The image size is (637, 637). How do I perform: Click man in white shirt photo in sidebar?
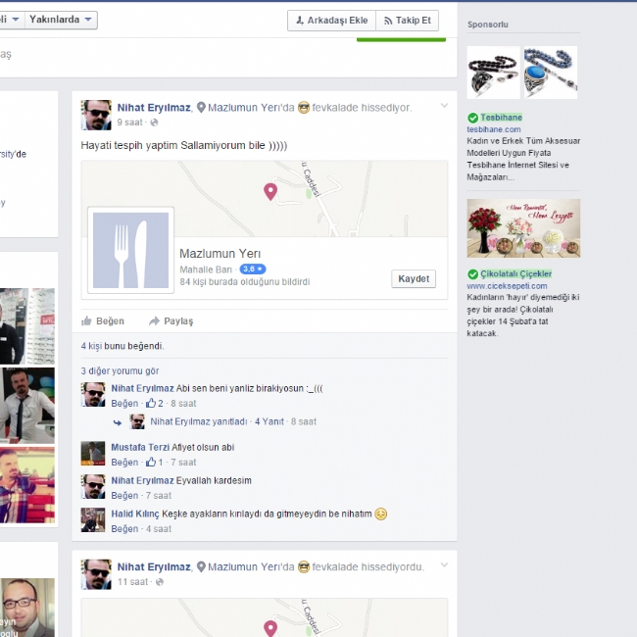point(27,406)
